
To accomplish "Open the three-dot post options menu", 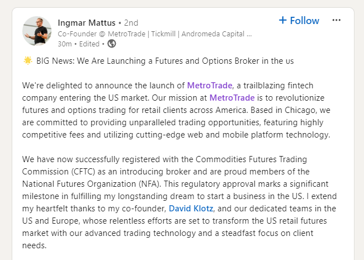I will 336,21.
